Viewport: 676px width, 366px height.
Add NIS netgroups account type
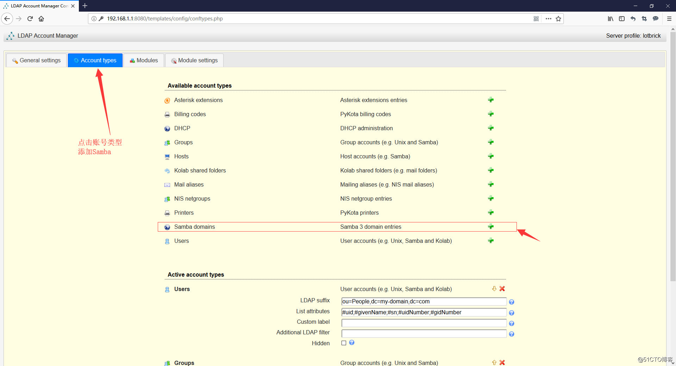point(491,198)
